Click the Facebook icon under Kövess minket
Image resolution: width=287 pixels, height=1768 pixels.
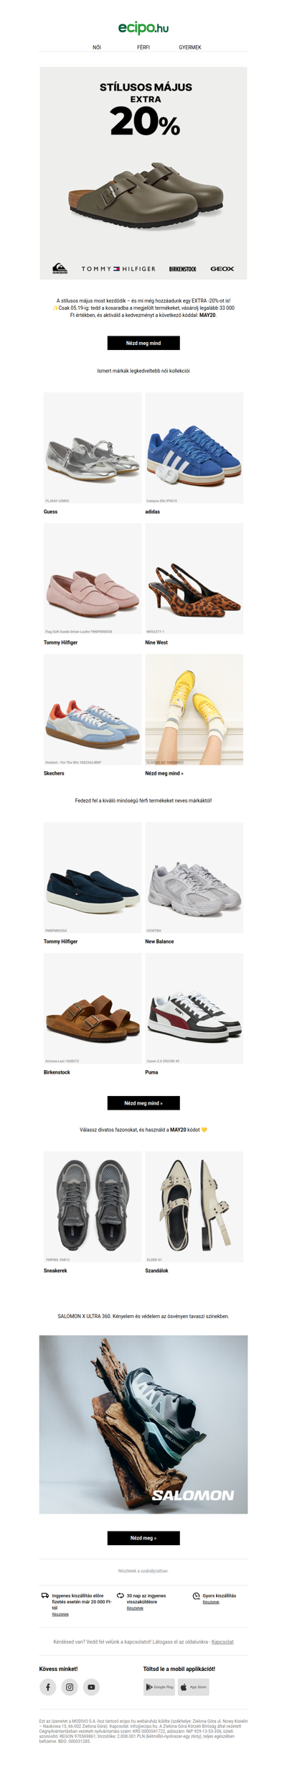point(48,1686)
